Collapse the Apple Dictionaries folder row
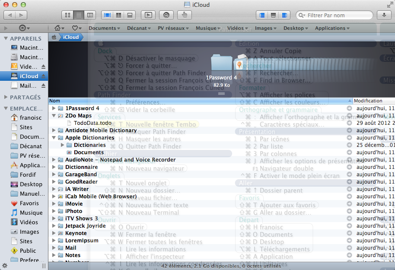The width and height of the screenshot is (395, 270). pos(54,138)
